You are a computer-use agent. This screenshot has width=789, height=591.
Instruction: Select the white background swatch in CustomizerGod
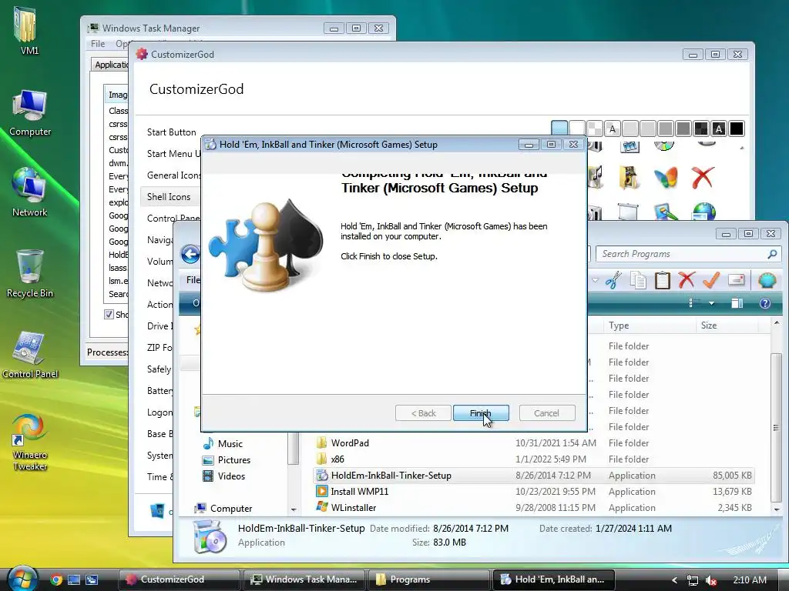coord(577,129)
